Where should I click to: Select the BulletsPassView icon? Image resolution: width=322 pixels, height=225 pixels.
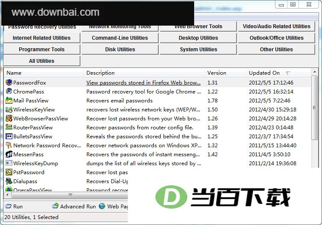click(9, 136)
